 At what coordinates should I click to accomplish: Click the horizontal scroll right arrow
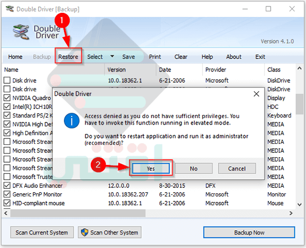pos(291,213)
